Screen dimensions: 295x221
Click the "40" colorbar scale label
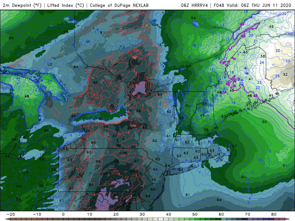tap(169, 214)
